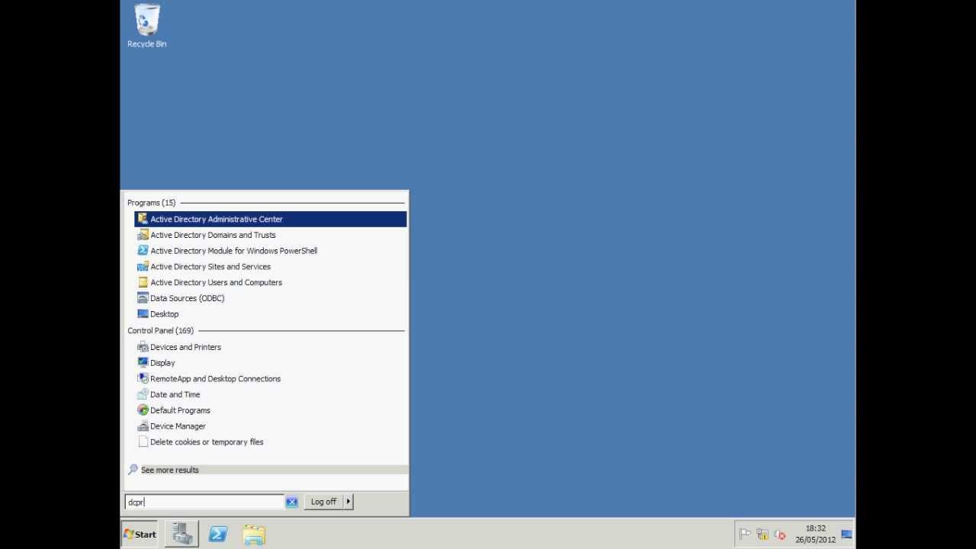Click See more results

[x=170, y=470]
